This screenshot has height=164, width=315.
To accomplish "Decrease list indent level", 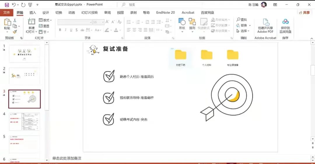I will pyautogui.click(x=147, y=22).
